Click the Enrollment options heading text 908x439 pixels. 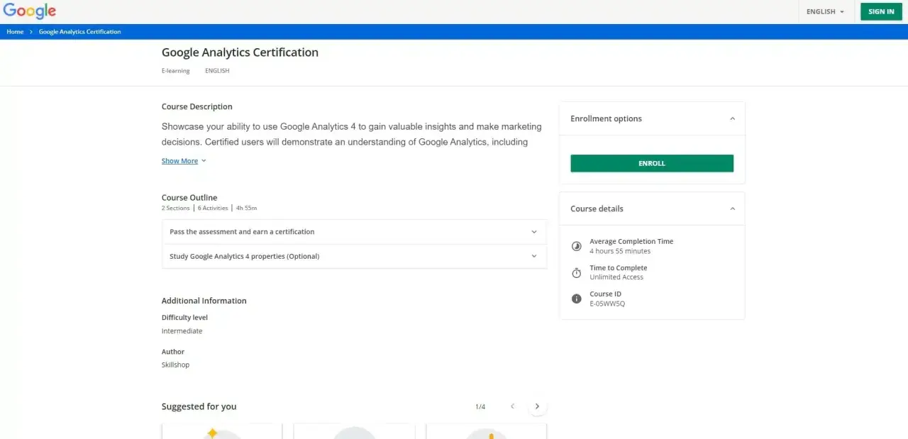point(606,118)
